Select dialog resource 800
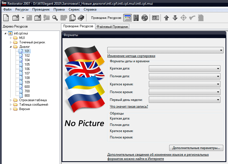Viewport: 228px width, 164px height. pyautogui.click(x=27, y=96)
